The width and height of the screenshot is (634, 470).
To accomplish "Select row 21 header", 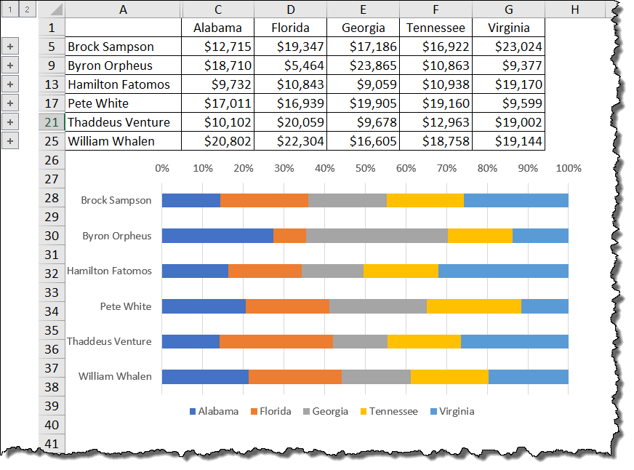I will [x=52, y=122].
